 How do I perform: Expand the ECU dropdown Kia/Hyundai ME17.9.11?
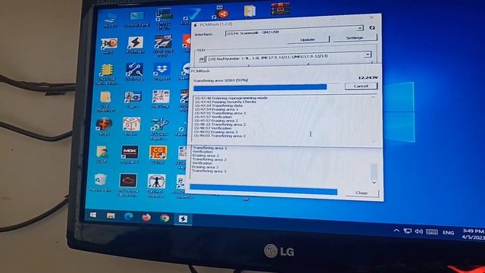368,55
